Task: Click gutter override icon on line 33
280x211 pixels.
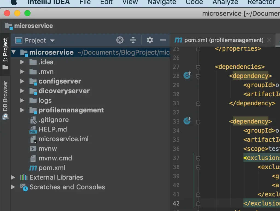Action: (187, 121)
